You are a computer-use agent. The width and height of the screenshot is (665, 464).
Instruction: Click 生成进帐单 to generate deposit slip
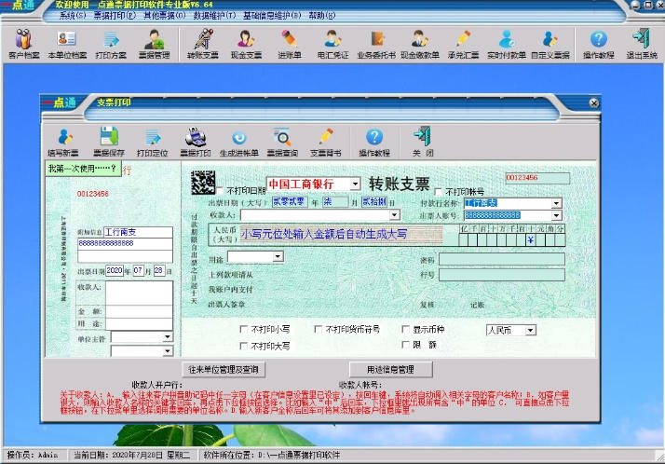tap(239, 142)
